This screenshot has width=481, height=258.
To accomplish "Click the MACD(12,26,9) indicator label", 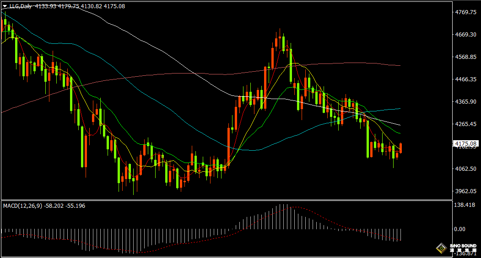I will click(x=23, y=206).
